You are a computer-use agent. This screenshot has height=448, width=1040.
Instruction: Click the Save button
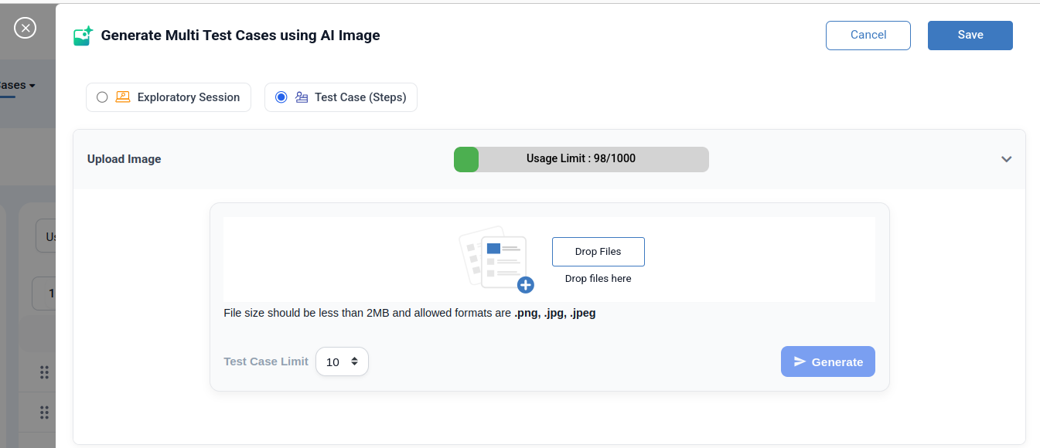pyautogui.click(x=970, y=35)
